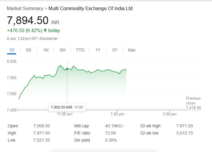Click the P/E ratio label

[x=82, y=133]
